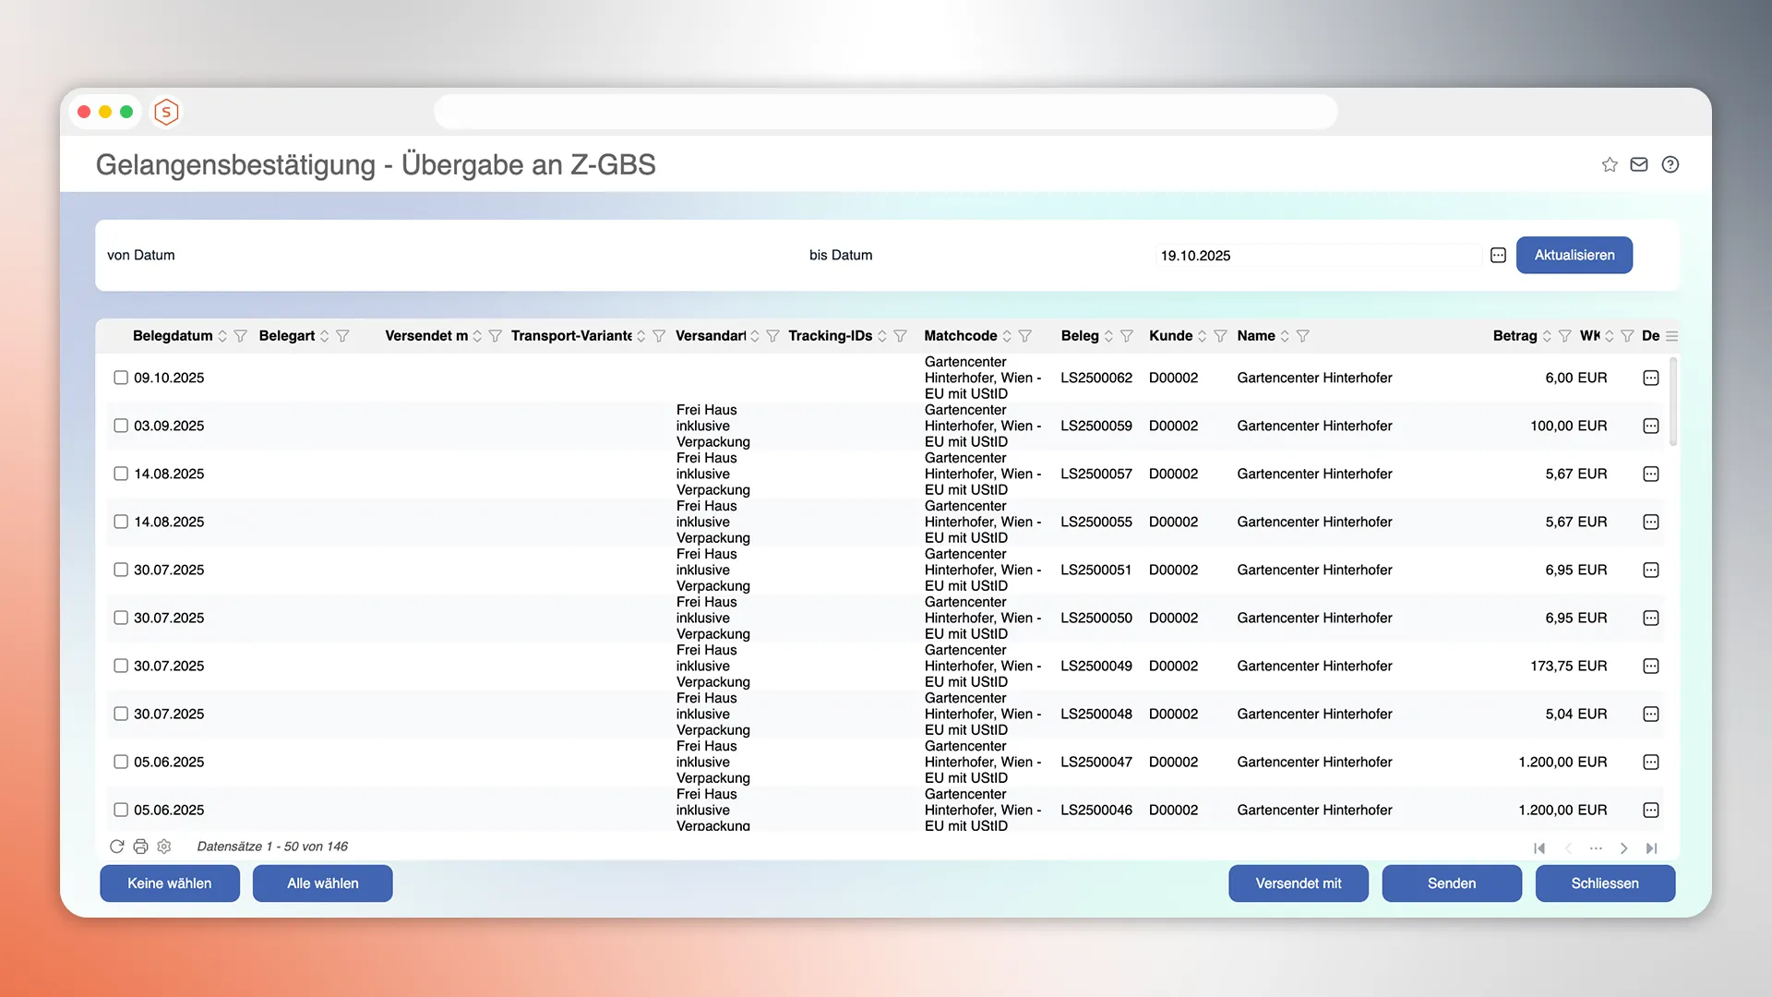Viewport: 1772px width, 997px height.
Task: Select checkbox for document dated 03.09.2025
Action: (121, 426)
